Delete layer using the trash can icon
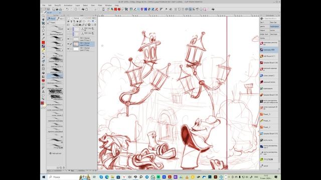 [95, 25]
